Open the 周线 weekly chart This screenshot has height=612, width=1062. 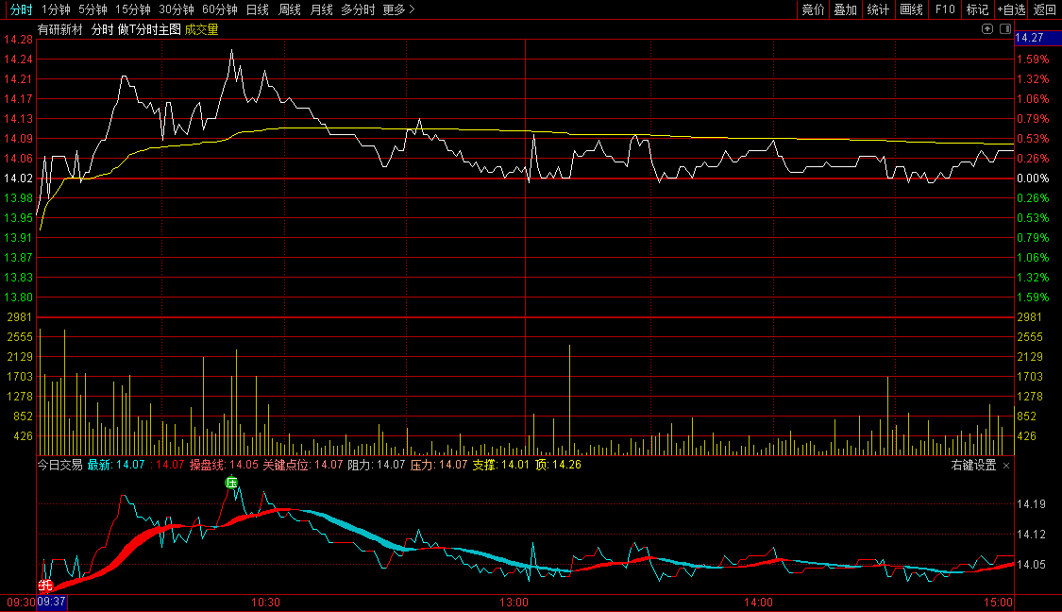coord(289,9)
